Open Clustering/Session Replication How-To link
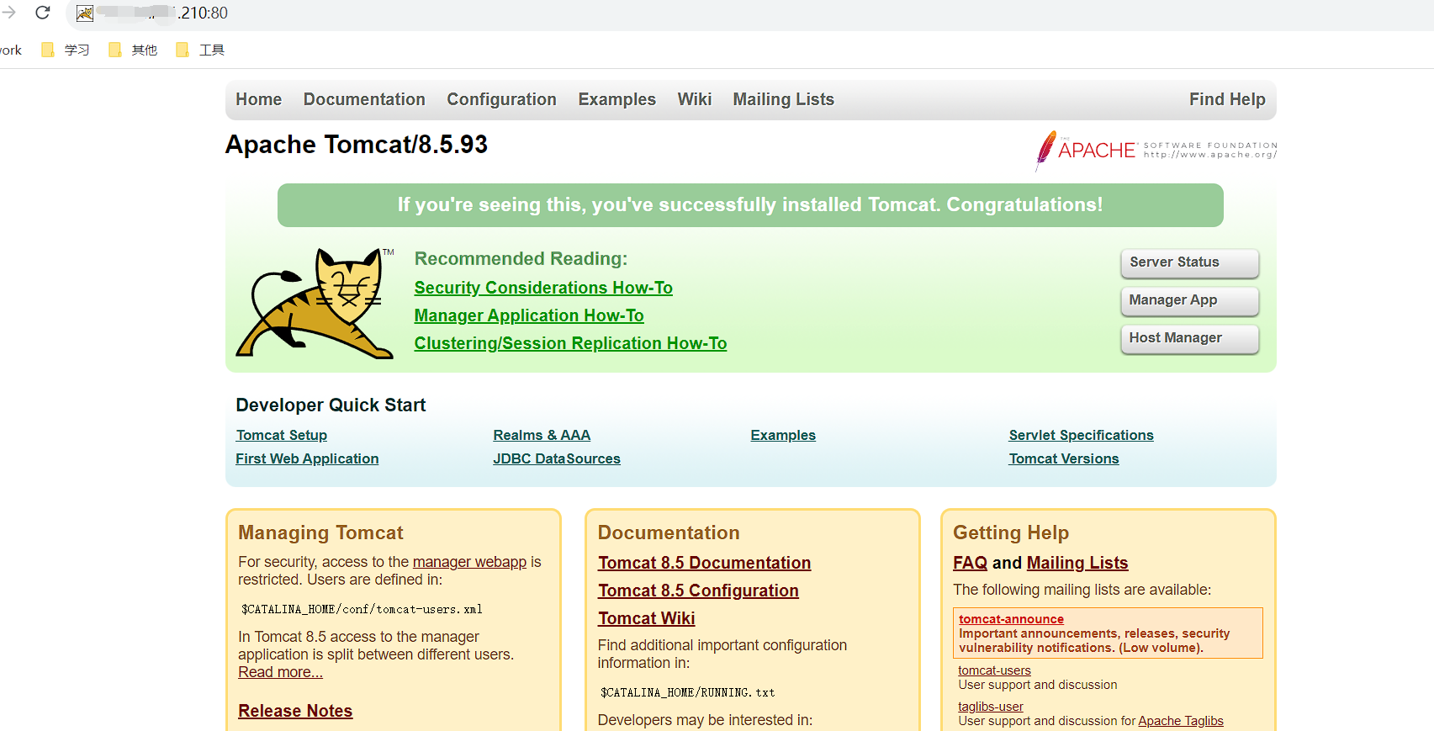1434x731 pixels. [x=570, y=343]
